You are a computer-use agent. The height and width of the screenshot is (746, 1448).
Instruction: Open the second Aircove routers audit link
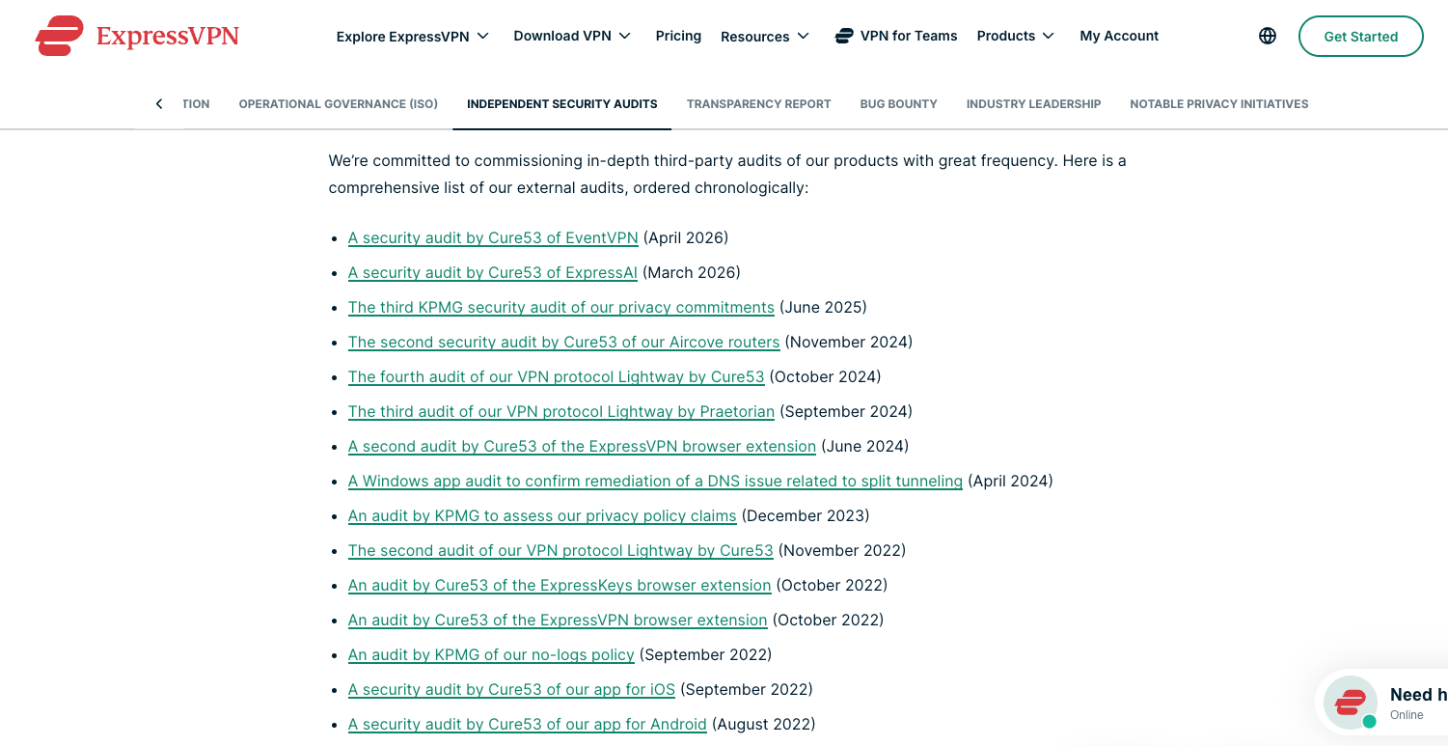pyautogui.click(x=564, y=342)
